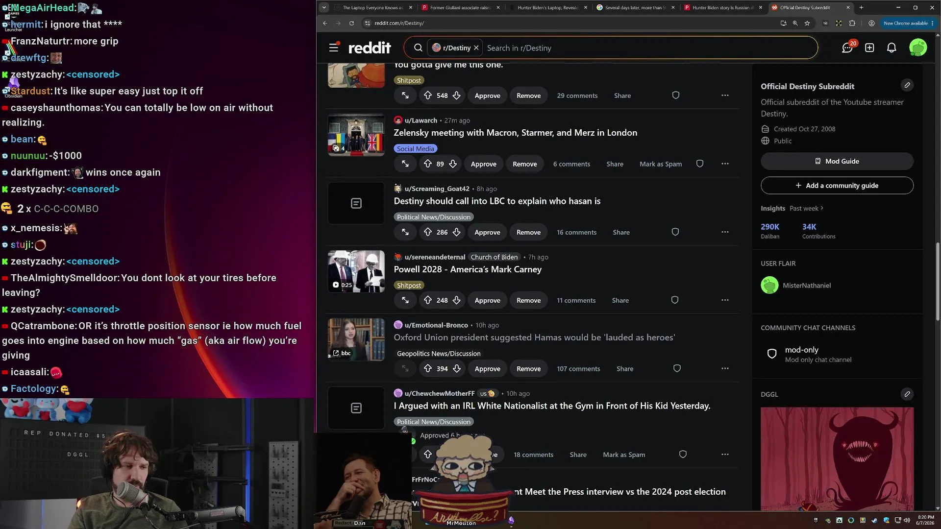The image size is (941, 529).
Task: Open overflow menu on the 548-vote post
Action: click(725, 95)
